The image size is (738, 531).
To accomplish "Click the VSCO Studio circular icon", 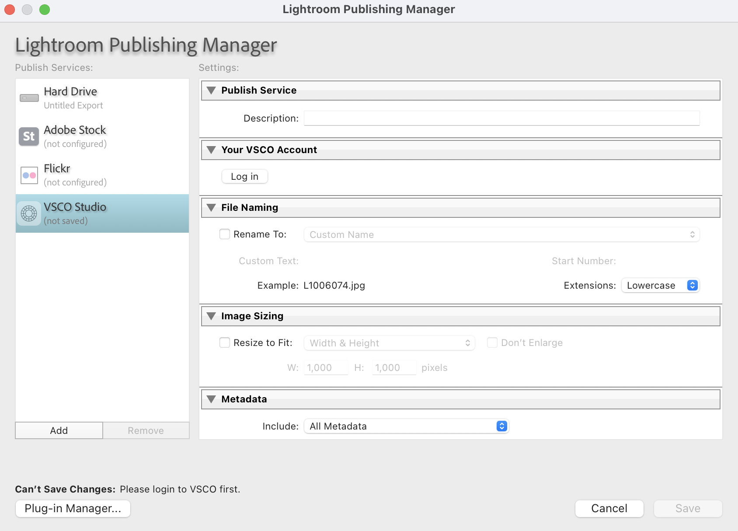I will pyautogui.click(x=29, y=213).
